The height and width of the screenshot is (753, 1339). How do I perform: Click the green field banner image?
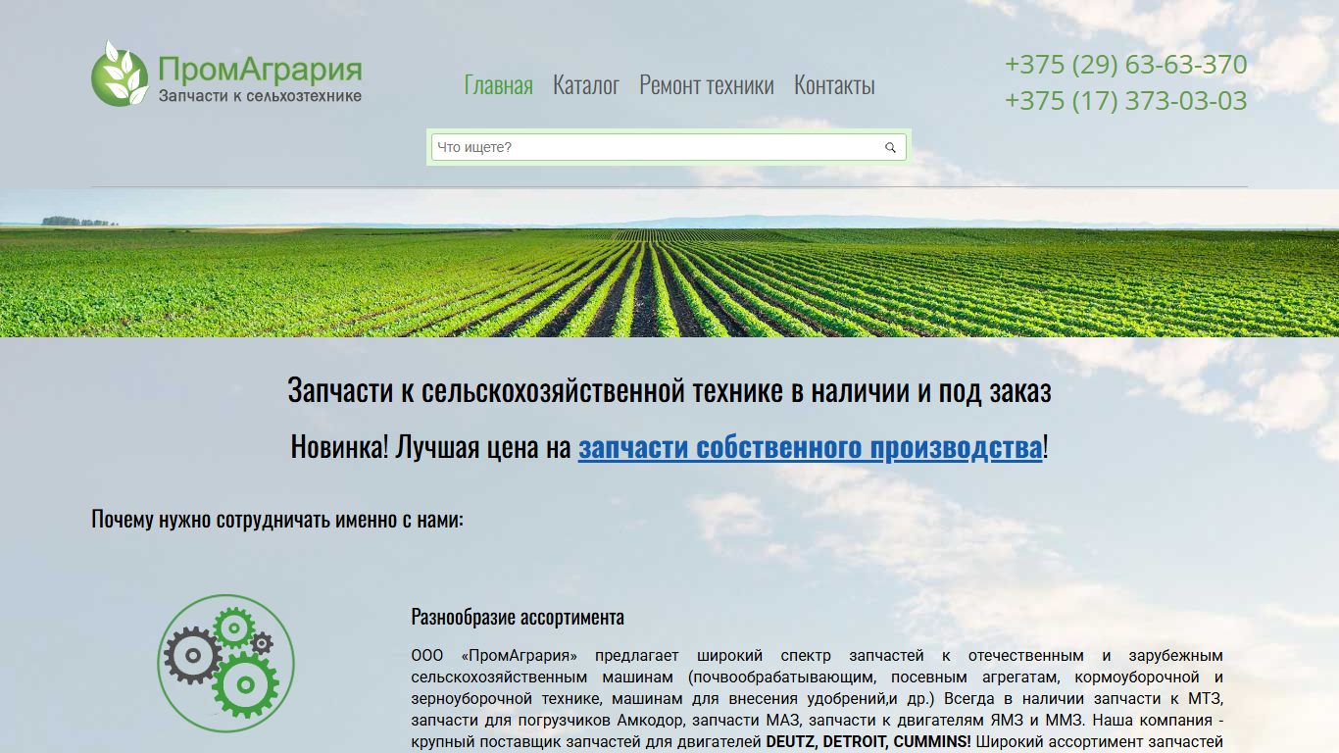[x=669, y=263]
